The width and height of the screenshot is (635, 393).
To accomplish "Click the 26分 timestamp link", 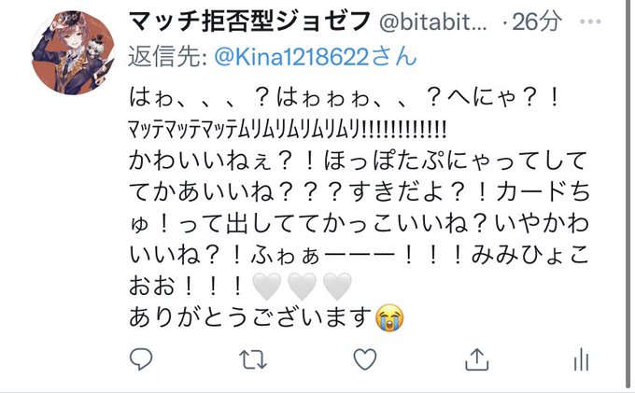I will 537,21.
